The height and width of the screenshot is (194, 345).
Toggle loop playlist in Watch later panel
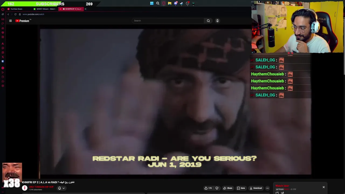click(277, 193)
